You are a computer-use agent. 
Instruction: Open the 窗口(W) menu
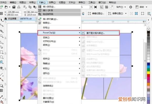(102, 3)
